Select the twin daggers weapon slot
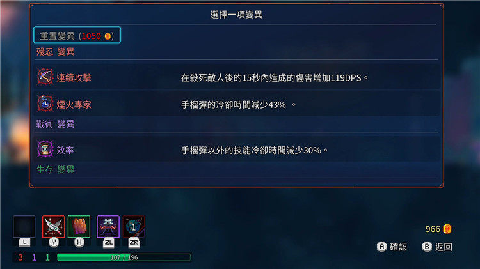This screenshot has width=480, height=269. coord(53,227)
